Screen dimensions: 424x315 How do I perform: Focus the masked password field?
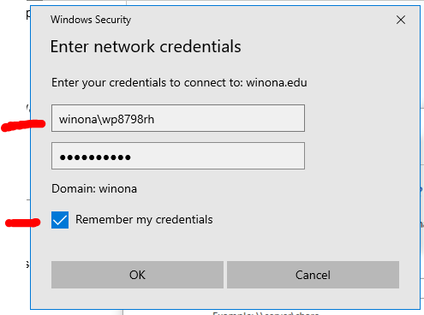point(178,156)
